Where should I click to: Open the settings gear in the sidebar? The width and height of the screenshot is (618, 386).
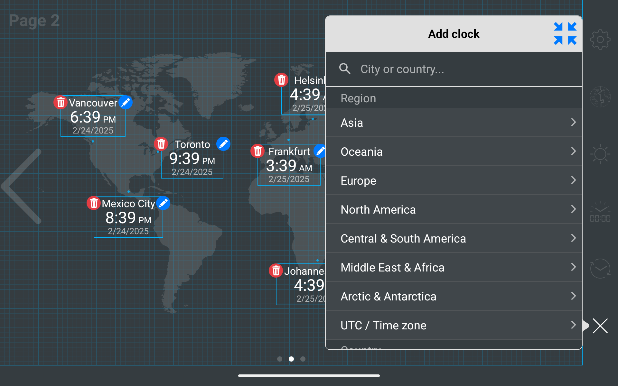(x=600, y=40)
